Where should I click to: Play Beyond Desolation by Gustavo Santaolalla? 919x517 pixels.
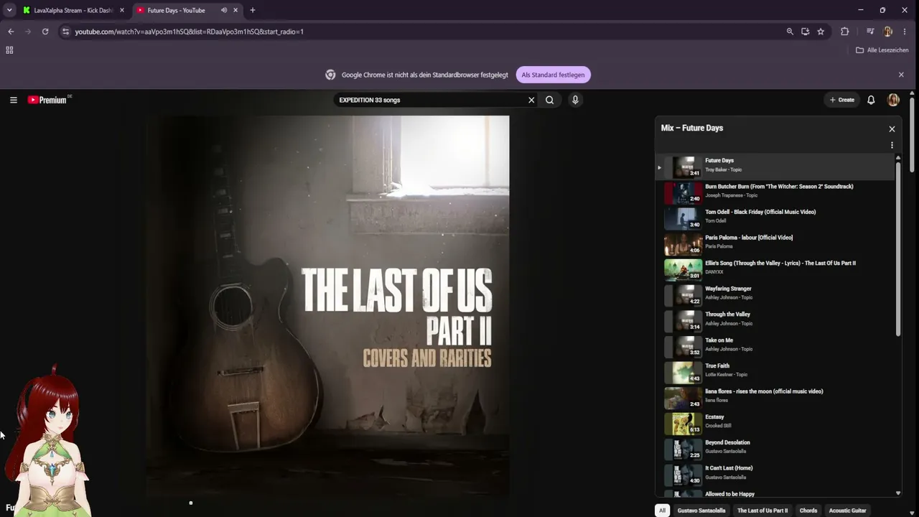coord(775,449)
